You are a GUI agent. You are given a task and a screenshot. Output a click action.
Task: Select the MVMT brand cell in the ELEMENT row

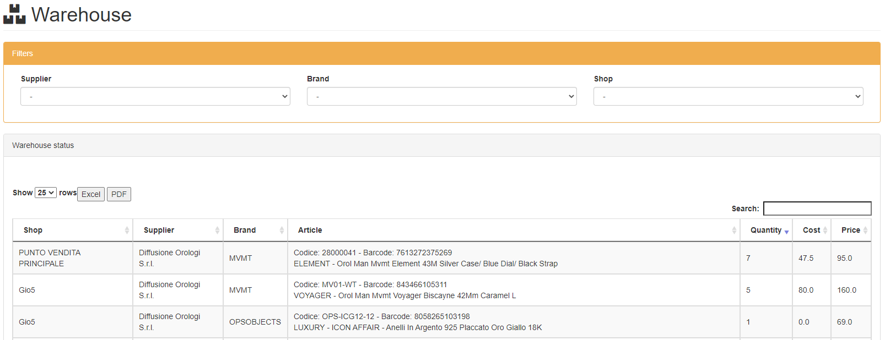point(256,258)
